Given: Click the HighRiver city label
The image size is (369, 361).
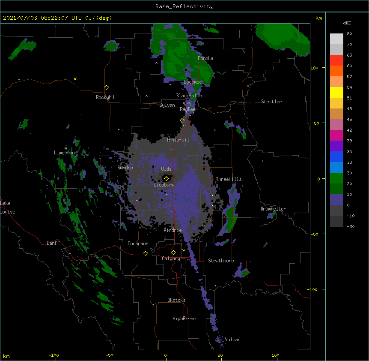Looking at the screenshot, I should point(184,319).
